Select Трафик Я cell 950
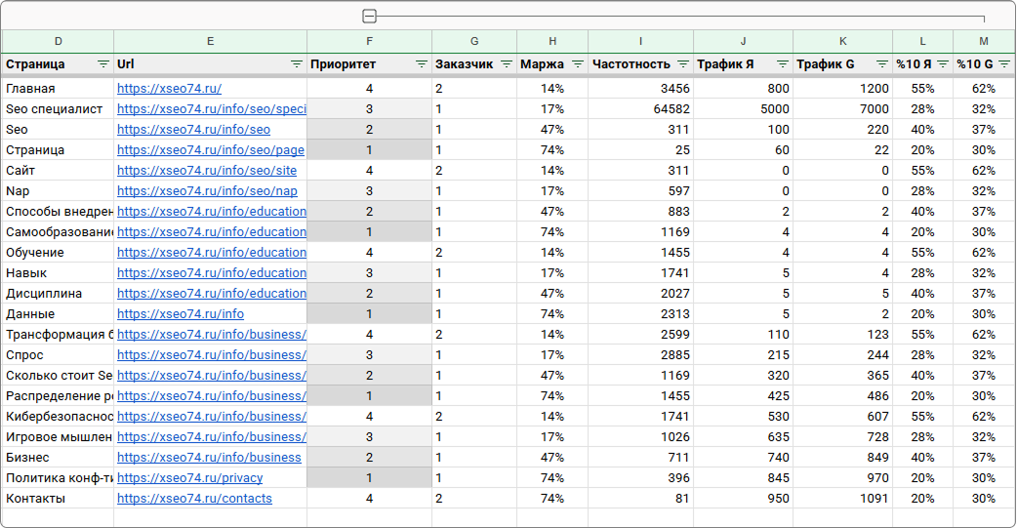Image resolution: width=1017 pixels, height=528 pixels. tap(744, 498)
